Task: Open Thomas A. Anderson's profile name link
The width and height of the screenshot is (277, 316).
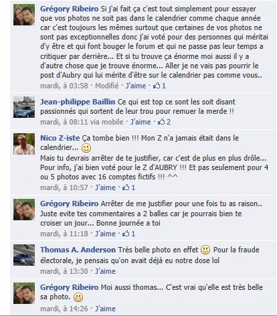Action: coord(78,250)
